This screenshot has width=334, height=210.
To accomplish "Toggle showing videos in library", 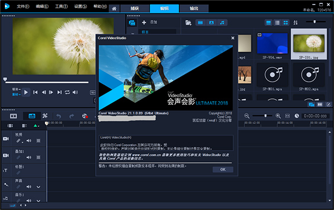I will 200,23.
